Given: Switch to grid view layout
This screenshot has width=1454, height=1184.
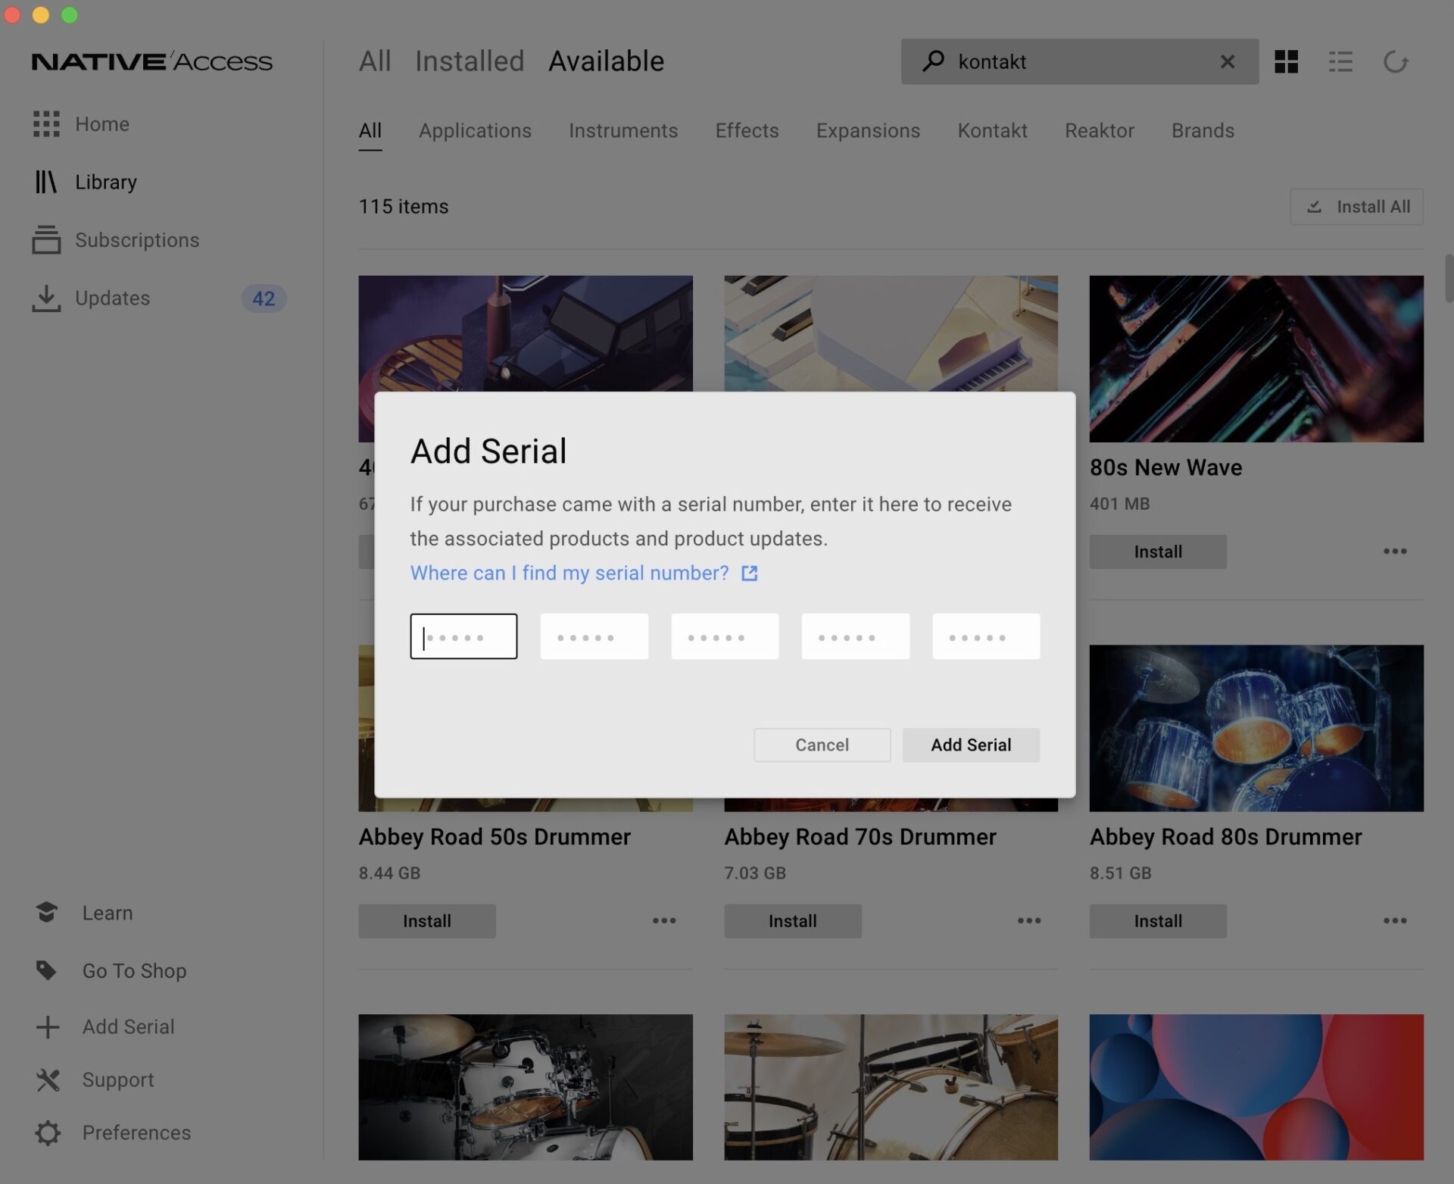Looking at the screenshot, I should tap(1285, 61).
